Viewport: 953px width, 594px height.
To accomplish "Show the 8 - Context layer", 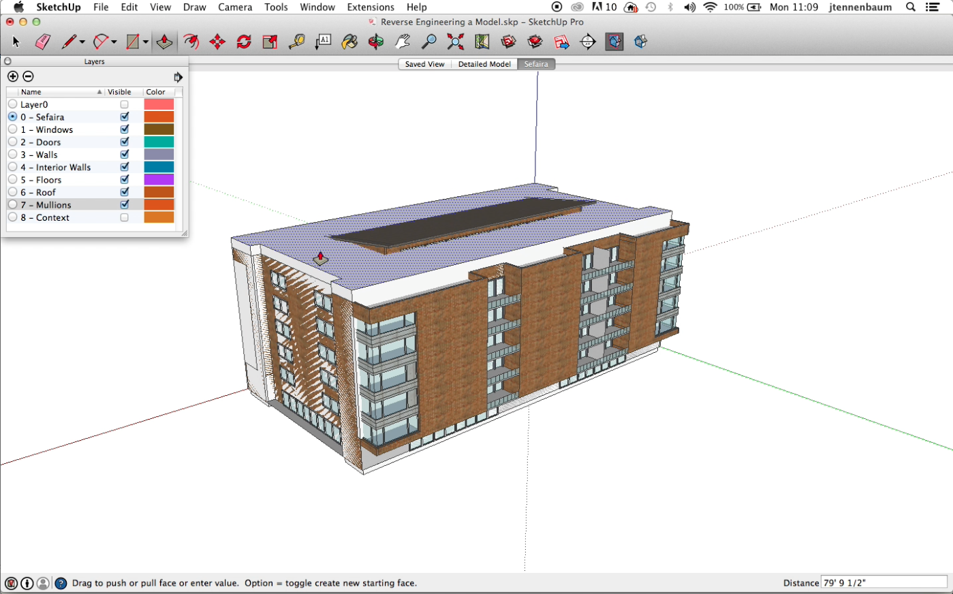I will click(x=125, y=218).
